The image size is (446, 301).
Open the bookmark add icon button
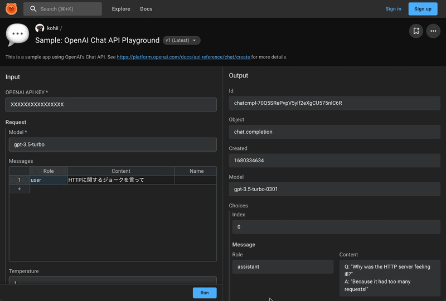(x=416, y=31)
